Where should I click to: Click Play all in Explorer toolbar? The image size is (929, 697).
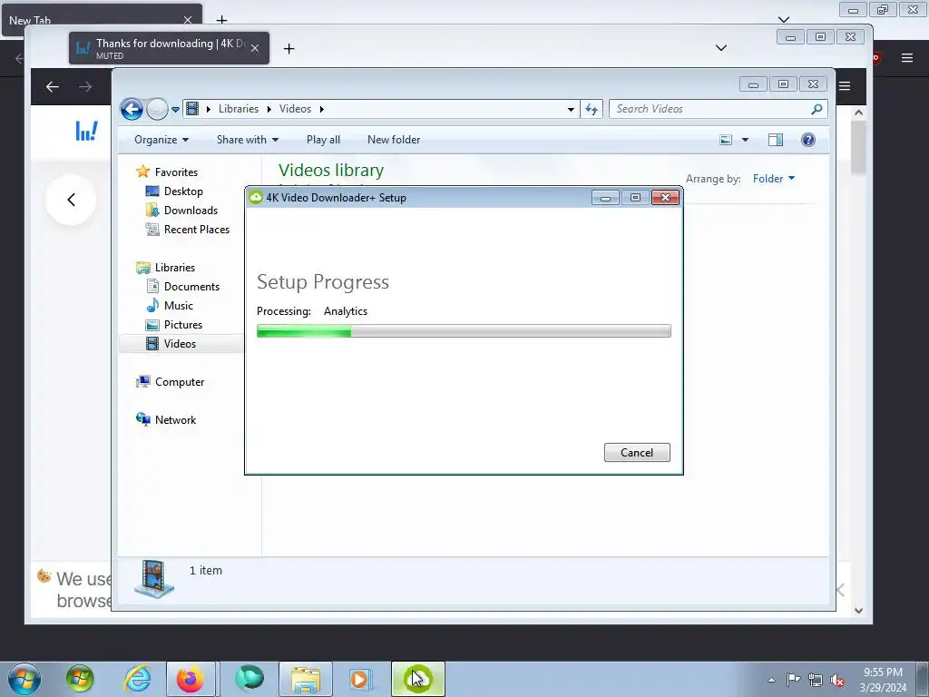323,140
